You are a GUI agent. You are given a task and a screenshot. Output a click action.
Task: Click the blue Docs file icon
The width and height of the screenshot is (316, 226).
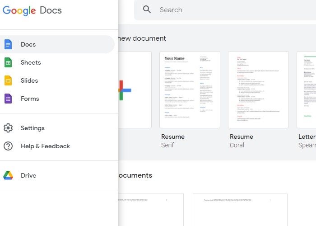(x=8, y=44)
